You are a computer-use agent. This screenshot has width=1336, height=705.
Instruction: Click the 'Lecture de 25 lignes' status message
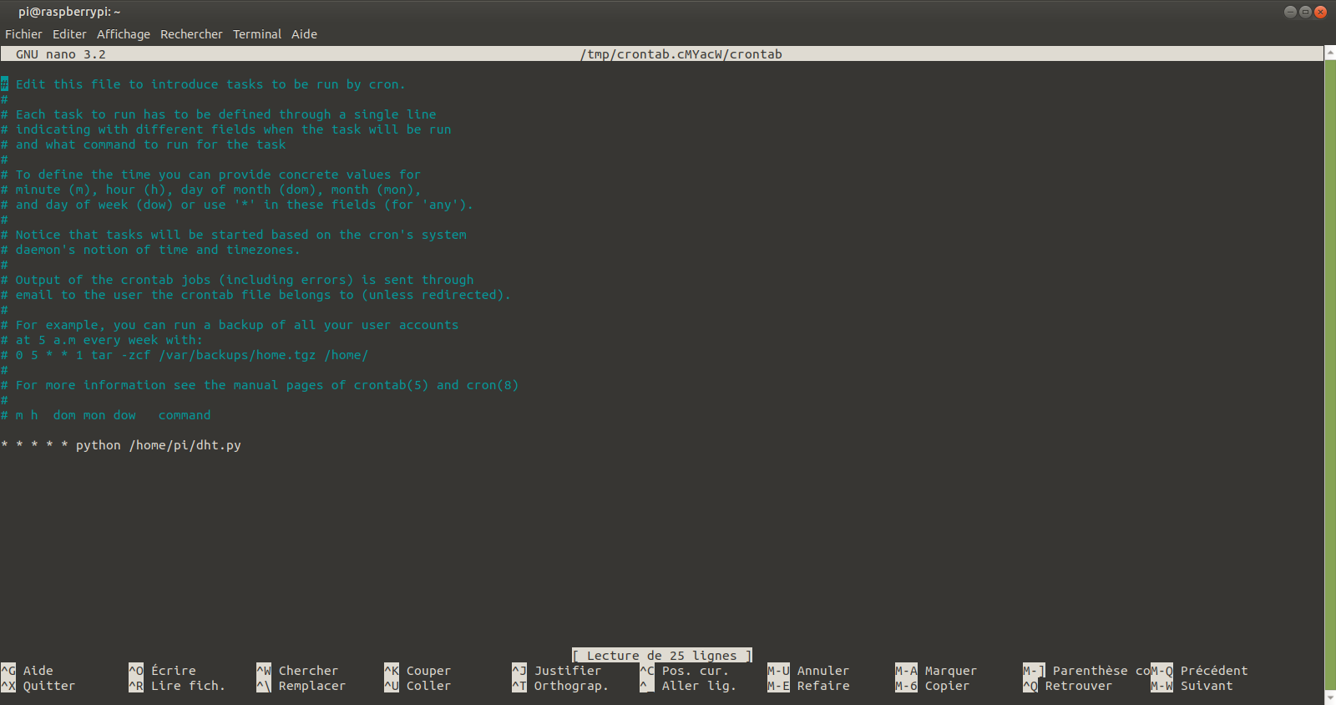(x=662, y=656)
